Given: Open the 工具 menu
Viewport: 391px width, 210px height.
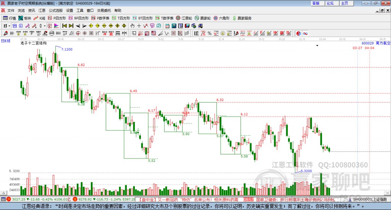Looking at the screenshot, I should click(x=80, y=10).
